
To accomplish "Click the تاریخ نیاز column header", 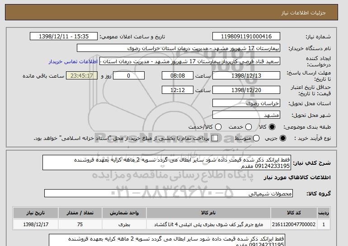I will coord(36,213).
